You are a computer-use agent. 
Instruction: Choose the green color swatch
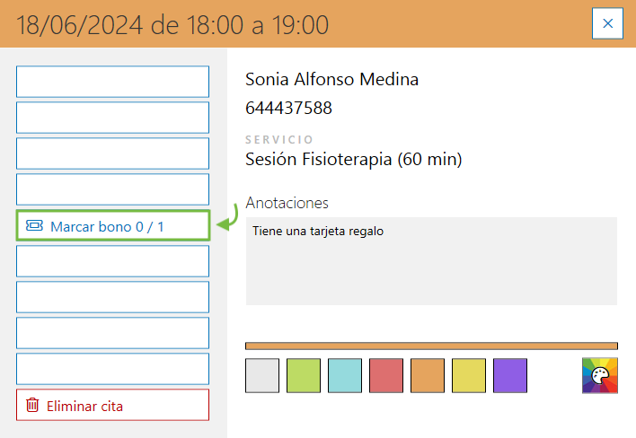(x=304, y=375)
